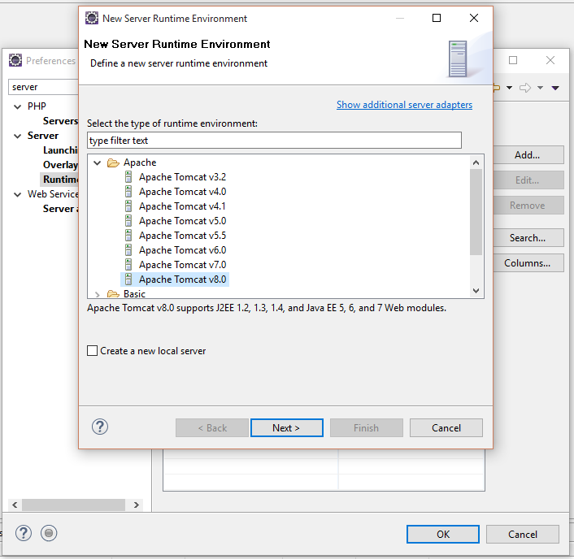Click the Apache Tomcat v5.5 server icon
Screen dimensions: 574x559
pos(128,236)
